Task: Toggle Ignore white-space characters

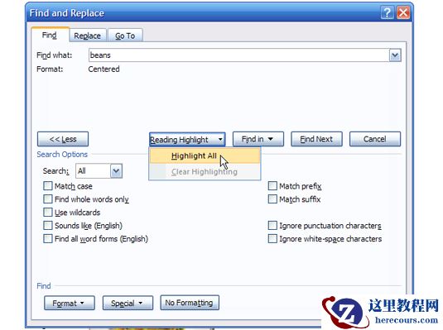Action: 272,239
